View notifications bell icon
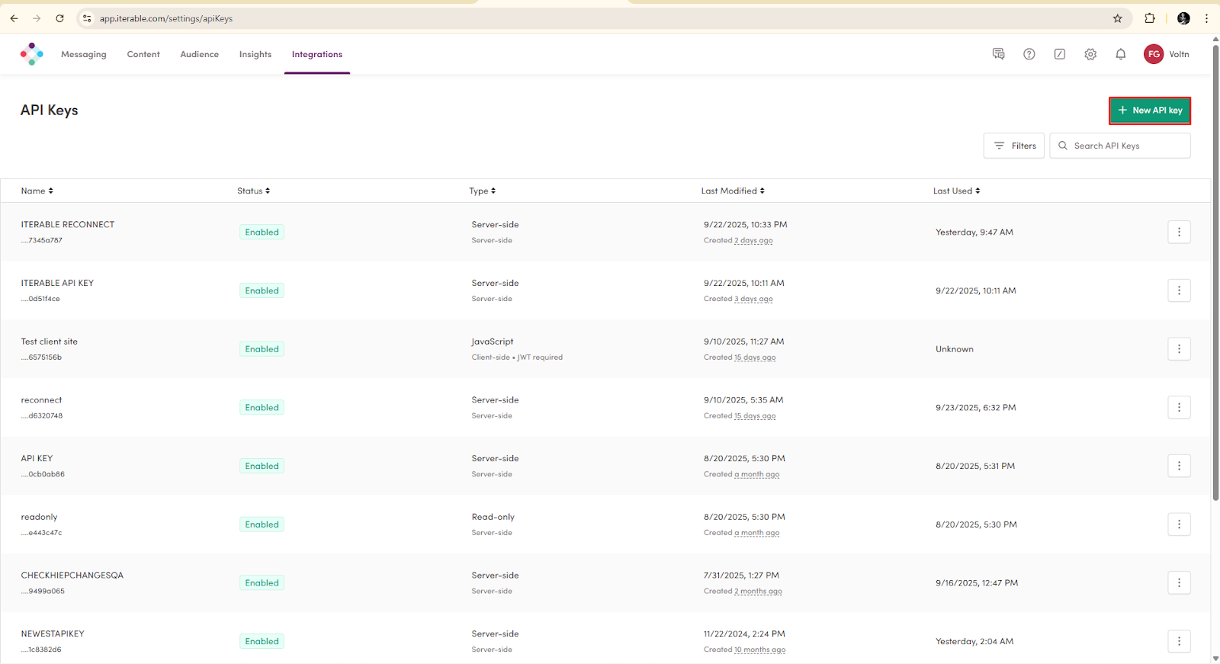Screen dimensions: 1220x664 point(1120,54)
